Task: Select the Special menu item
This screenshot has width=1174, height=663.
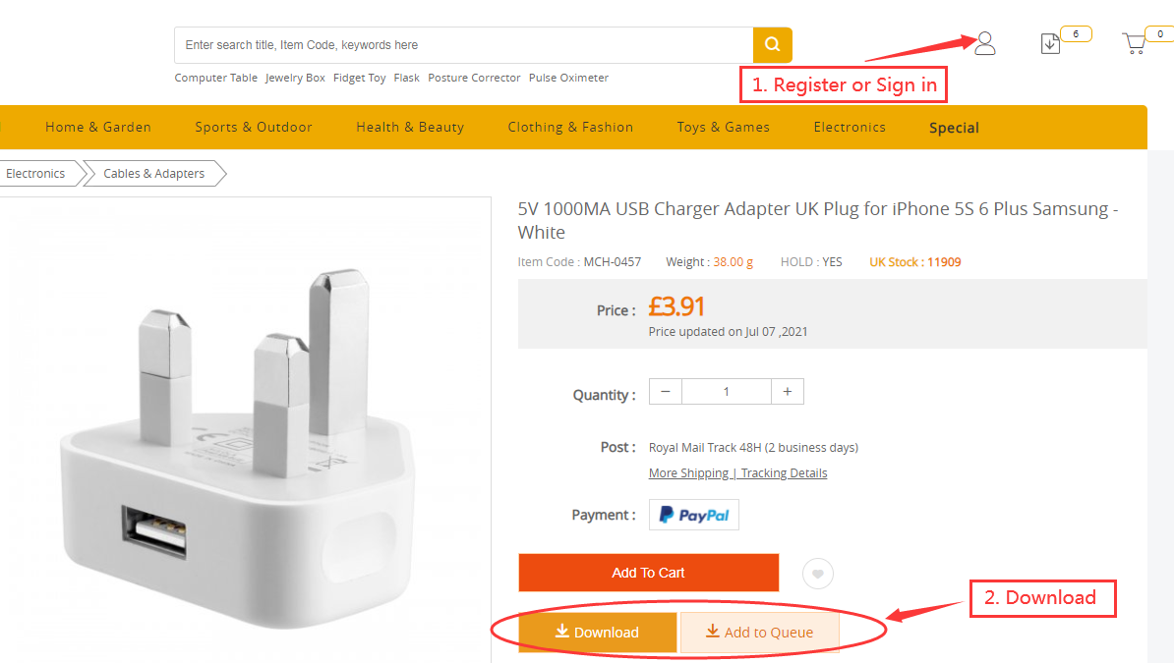Action: click(954, 128)
